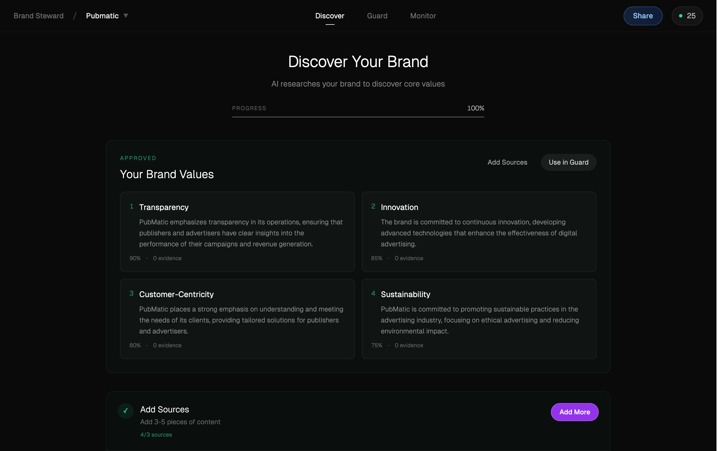Switch to the Guard tab
721x451 pixels.
pyautogui.click(x=377, y=16)
